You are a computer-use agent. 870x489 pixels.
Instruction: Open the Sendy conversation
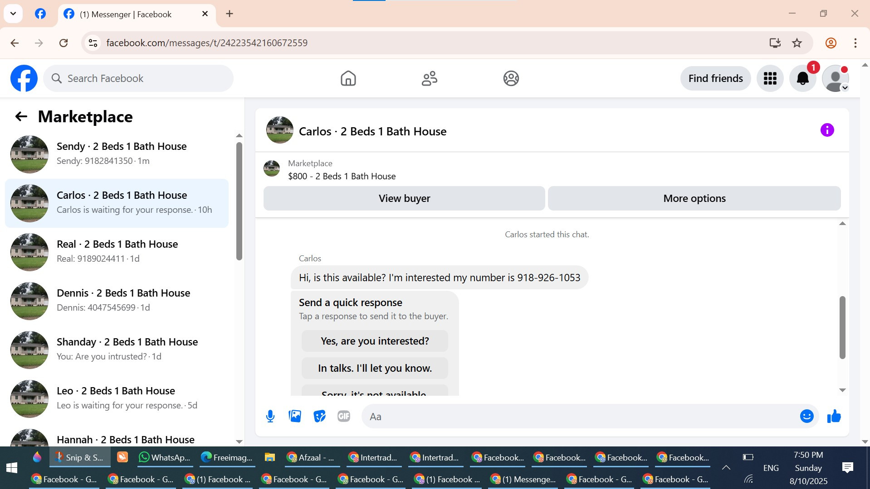click(x=117, y=154)
